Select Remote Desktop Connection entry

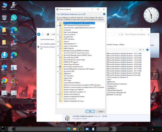click(x=117, y=84)
